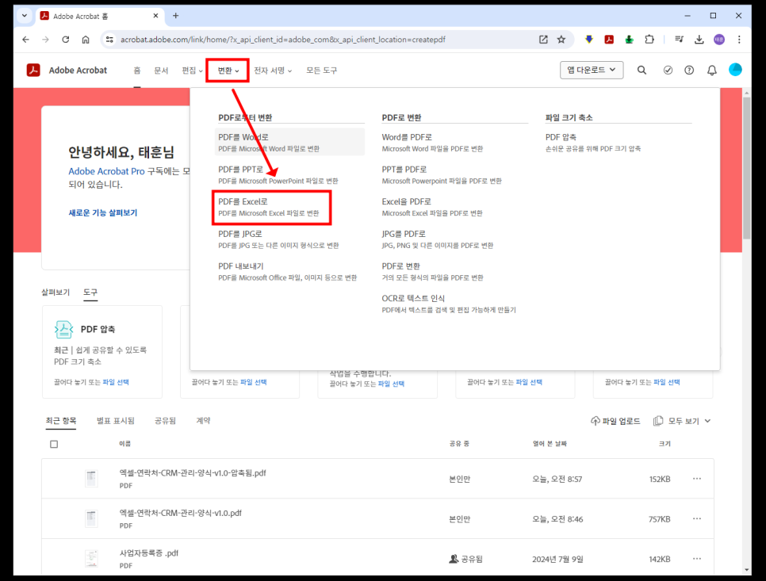Click 파일 선택 link in PDF 압축 card

click(116, 382)
